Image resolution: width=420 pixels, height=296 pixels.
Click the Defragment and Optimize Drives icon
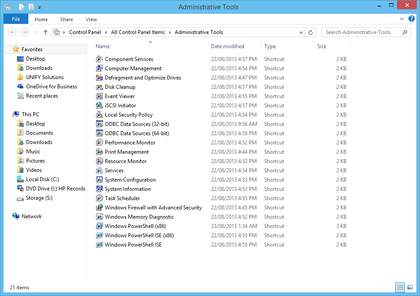(100, 78)
